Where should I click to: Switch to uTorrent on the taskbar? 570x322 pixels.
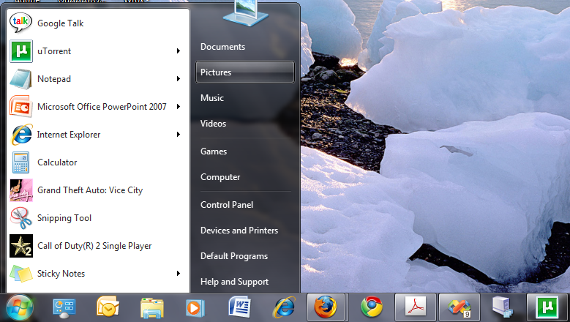point(547,307)
